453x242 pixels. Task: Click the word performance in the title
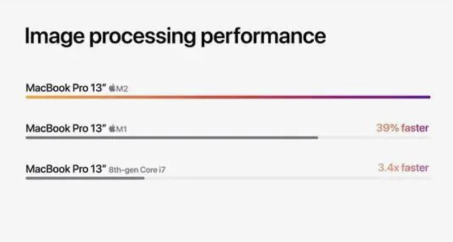(263, 36)
